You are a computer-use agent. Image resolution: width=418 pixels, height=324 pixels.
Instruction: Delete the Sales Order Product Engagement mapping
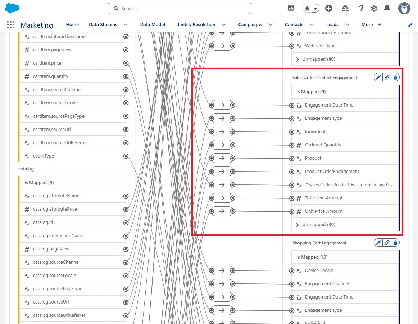(395, 78)
